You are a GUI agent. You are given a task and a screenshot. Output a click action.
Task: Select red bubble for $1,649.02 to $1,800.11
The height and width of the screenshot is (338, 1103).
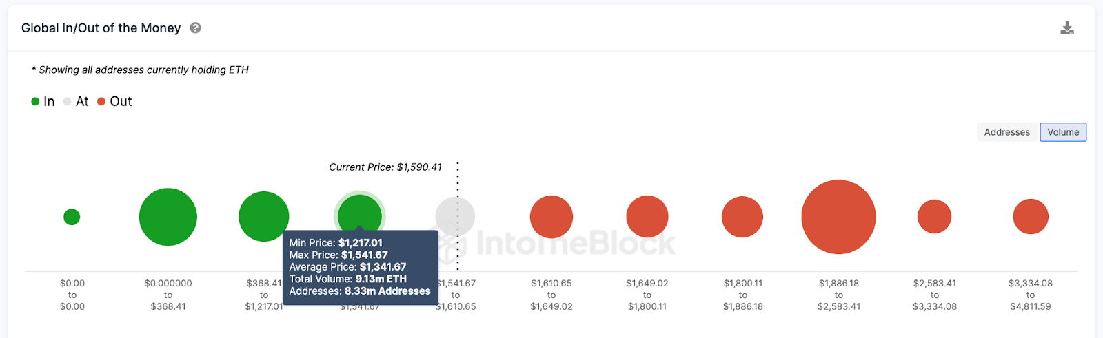coord(647,217)
